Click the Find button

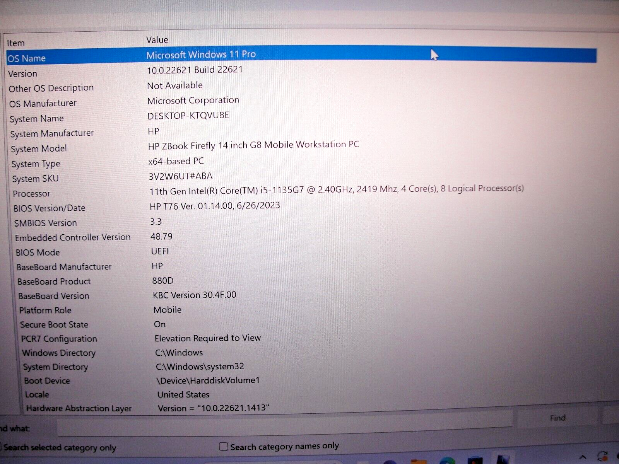tap(557, 418)
